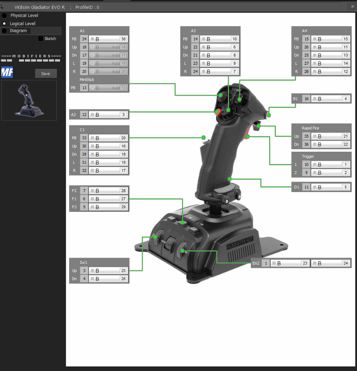This screenshot has height=371, width=357.
Task: Click the joystick preview thumbnail in the sidebar
Action: pyautogui.click(x=29, y=100)
